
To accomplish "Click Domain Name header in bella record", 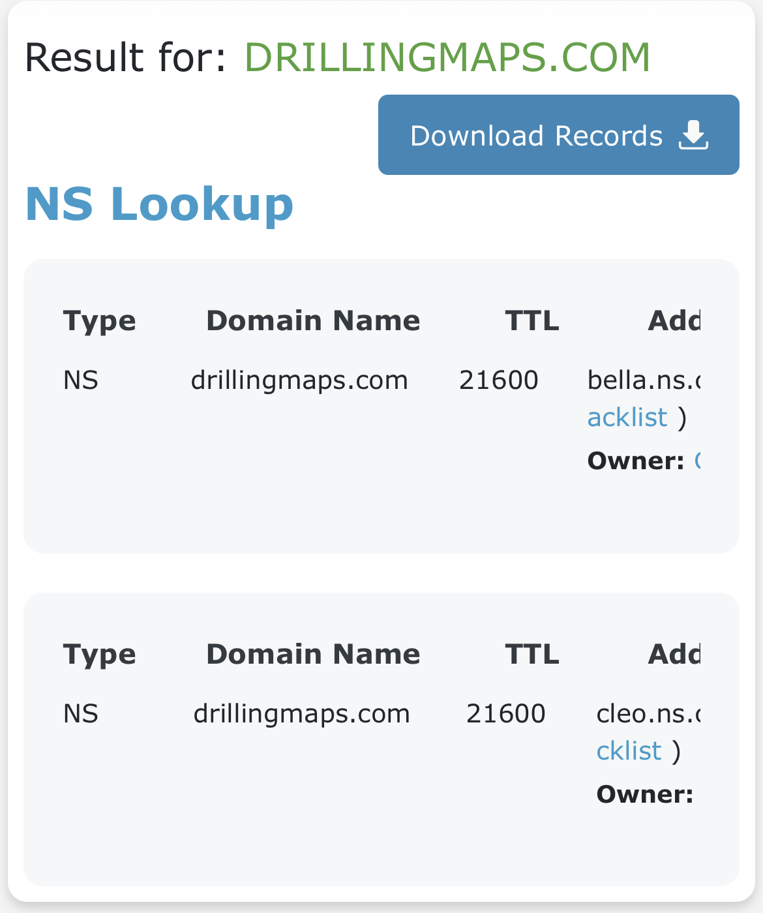I will pos(313,321).
